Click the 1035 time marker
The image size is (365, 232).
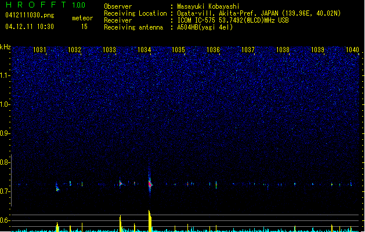point(178,50)
